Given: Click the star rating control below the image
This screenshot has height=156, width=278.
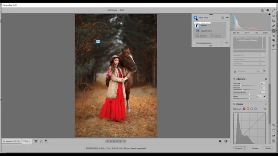Looking at the screenshot, I should (116, 141).
